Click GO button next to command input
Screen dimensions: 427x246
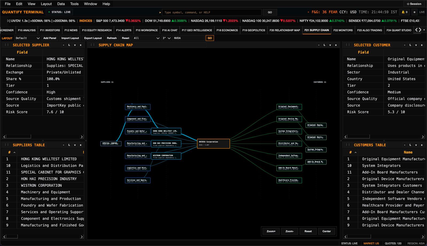click(270, 12)
